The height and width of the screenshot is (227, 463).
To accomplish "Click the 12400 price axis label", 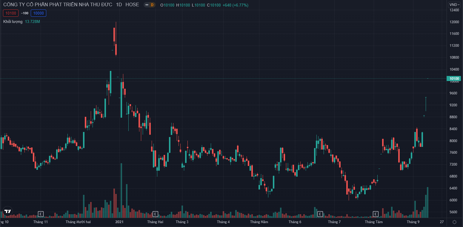I will click(x=454, y=10).
